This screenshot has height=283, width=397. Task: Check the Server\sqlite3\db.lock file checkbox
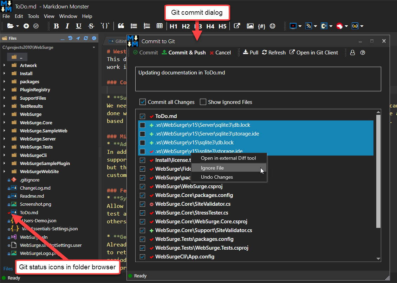(143, 125)
